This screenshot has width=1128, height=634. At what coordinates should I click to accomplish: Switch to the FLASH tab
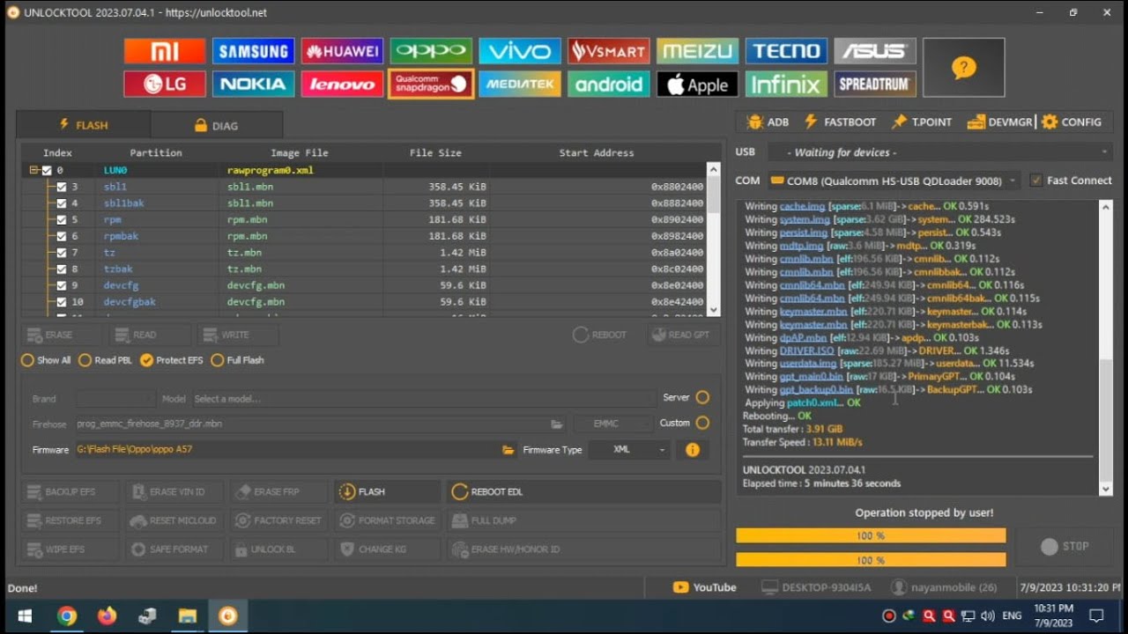[84, 125]
